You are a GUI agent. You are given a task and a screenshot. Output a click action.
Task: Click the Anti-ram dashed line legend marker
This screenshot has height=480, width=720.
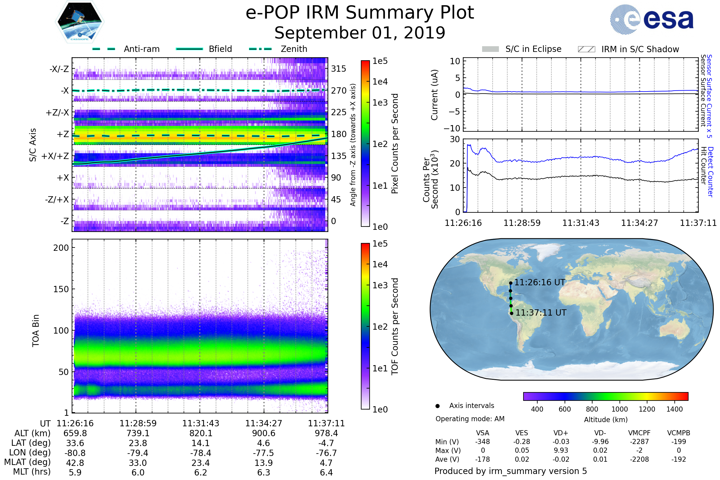click(x=104, y=49)
